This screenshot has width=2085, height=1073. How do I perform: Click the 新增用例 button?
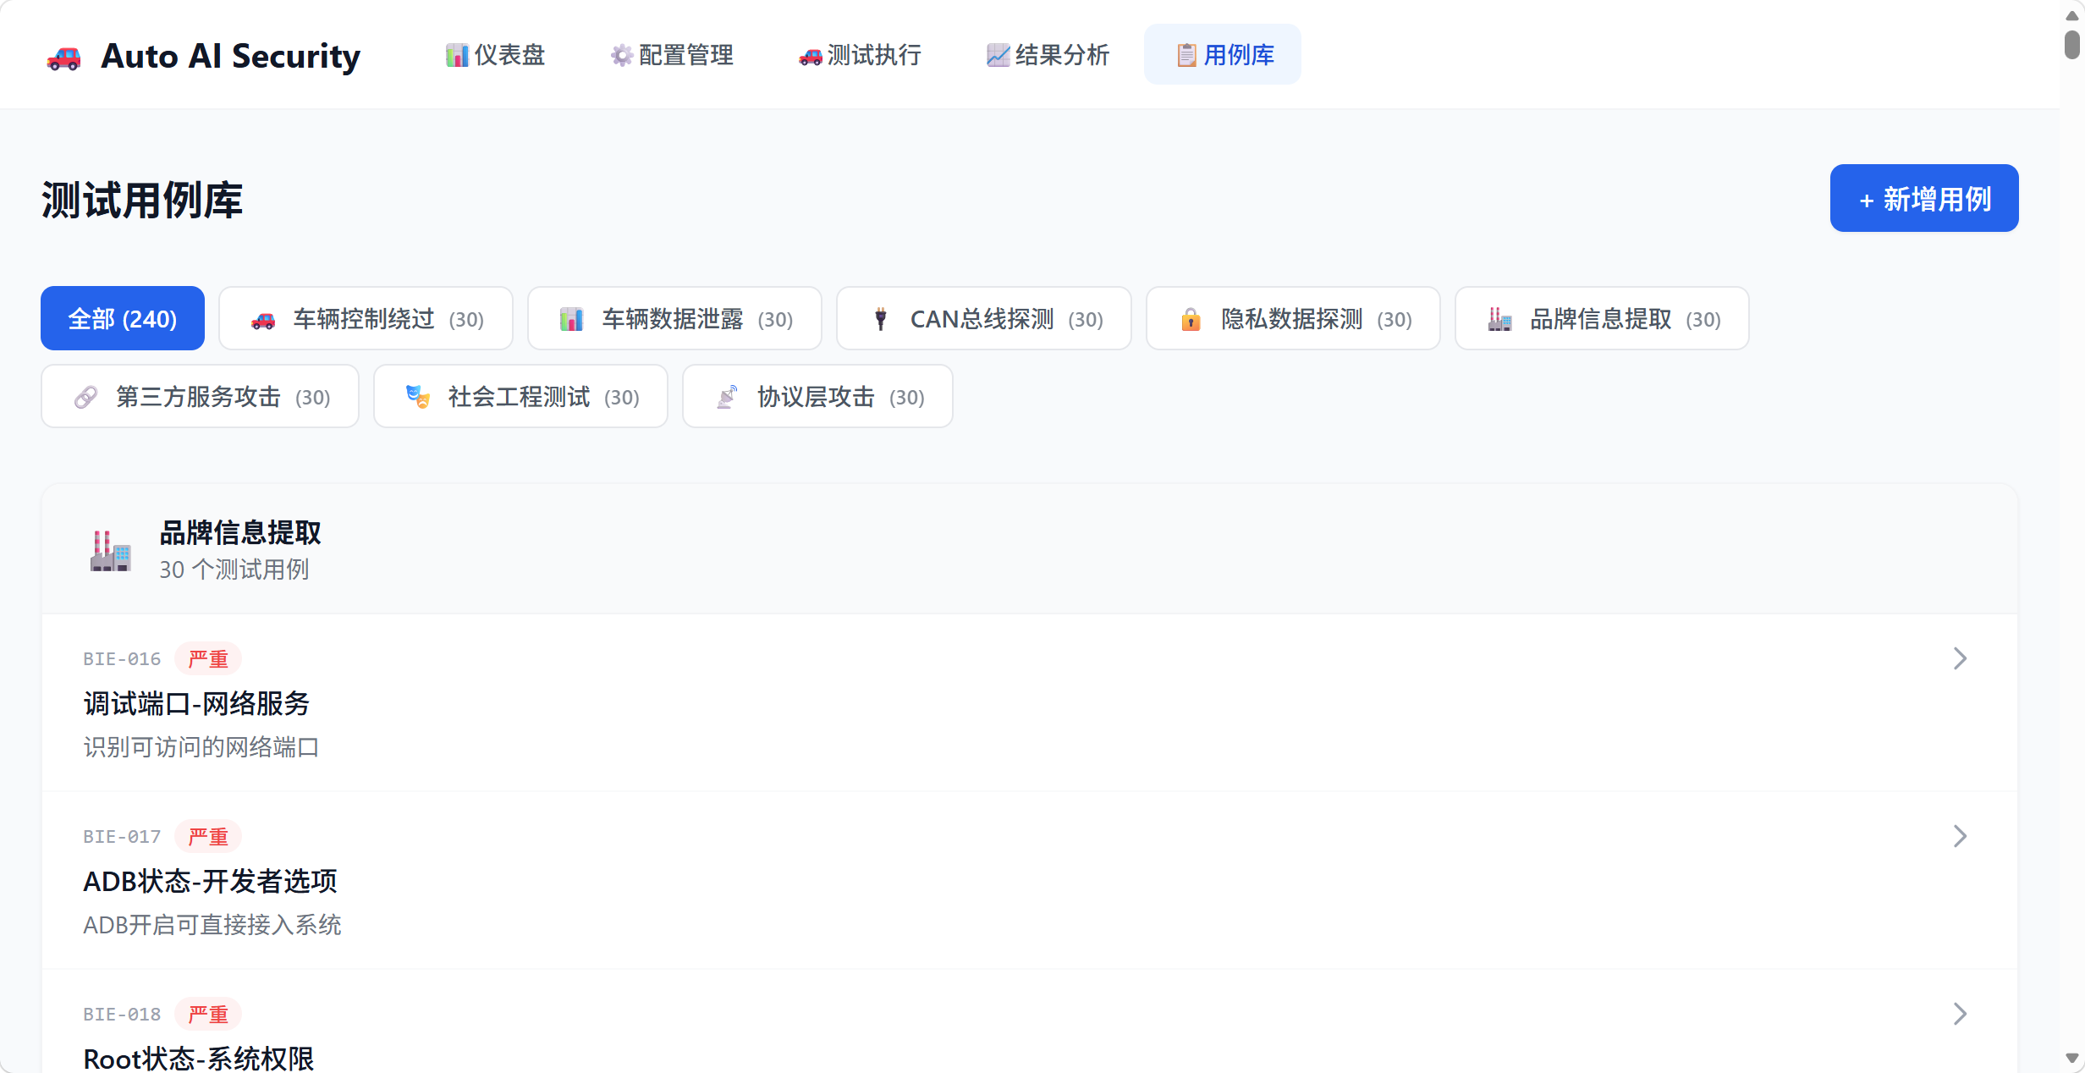(1923, 199)
